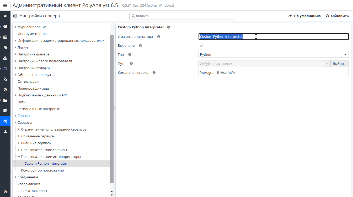Select Региональные настройки tree item
The width and height of the screenshot is (353, 197).
[39, 109]
